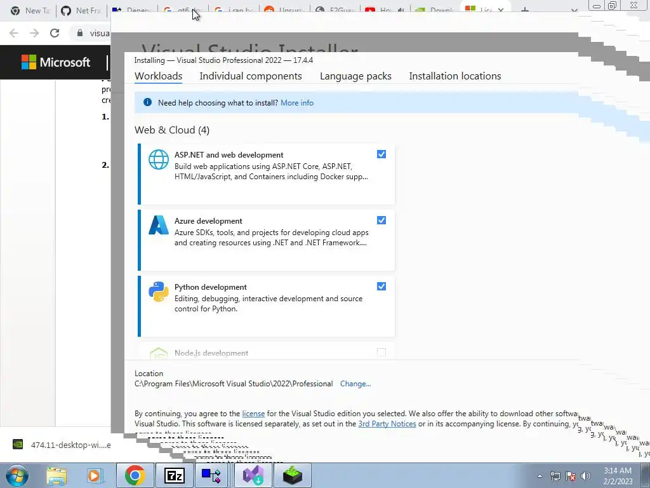Open the Windows Start menu

[x=17, y=475]
